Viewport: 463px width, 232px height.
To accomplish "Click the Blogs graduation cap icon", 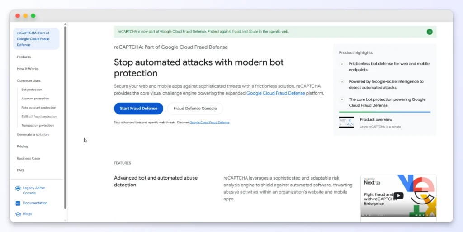I will point(18,214).
